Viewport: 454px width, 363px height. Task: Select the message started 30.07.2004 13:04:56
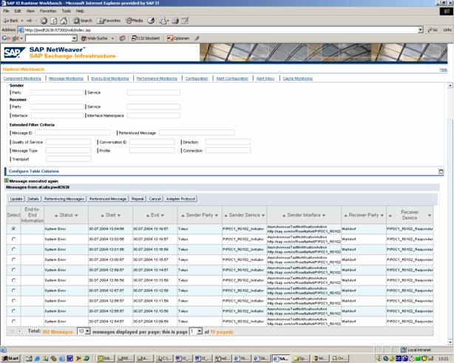[13, 228]
